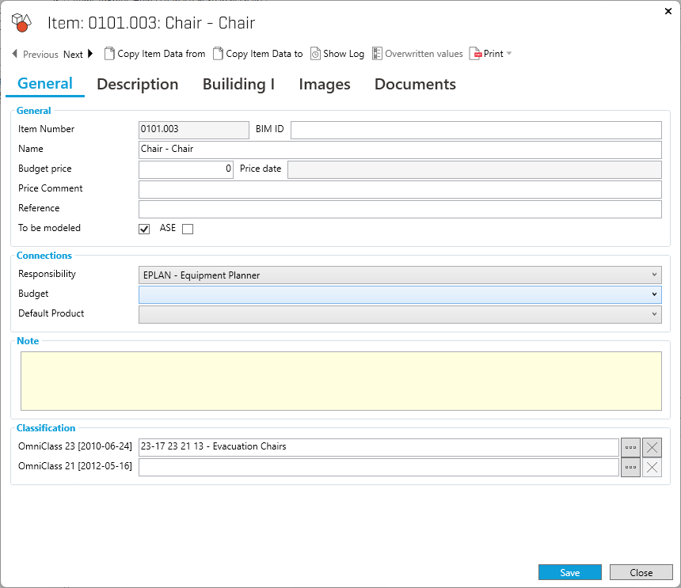
Task: Click the Copy Item Data to icon
Action: point(219,54)
